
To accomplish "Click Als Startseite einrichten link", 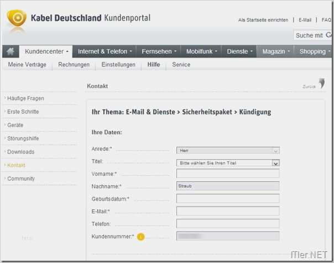I will (x=263, y=20).
